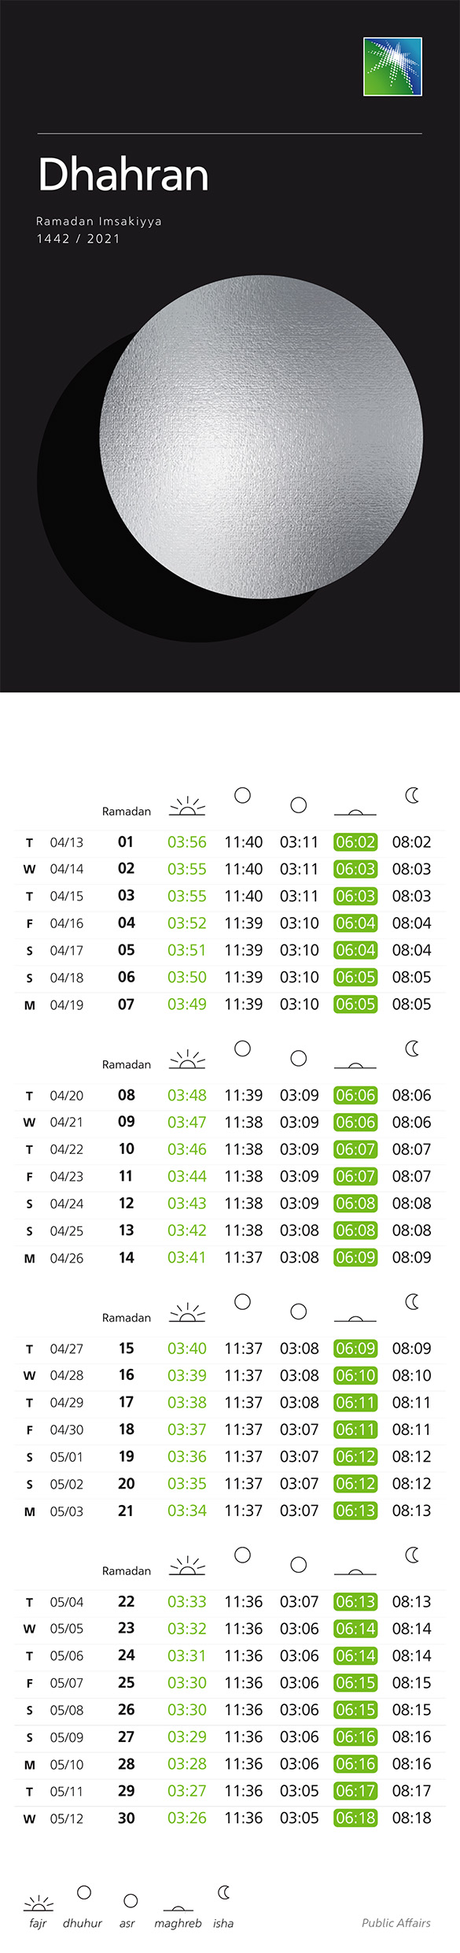Select the green 06:18 maghreb time
The width and height of the screenshot is (460, 1953).
(x=355, y=1818)
